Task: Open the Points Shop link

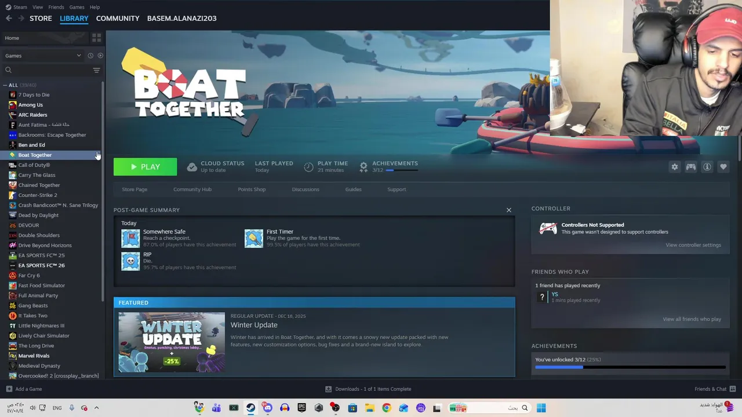Action: click(x=252, y=189)
